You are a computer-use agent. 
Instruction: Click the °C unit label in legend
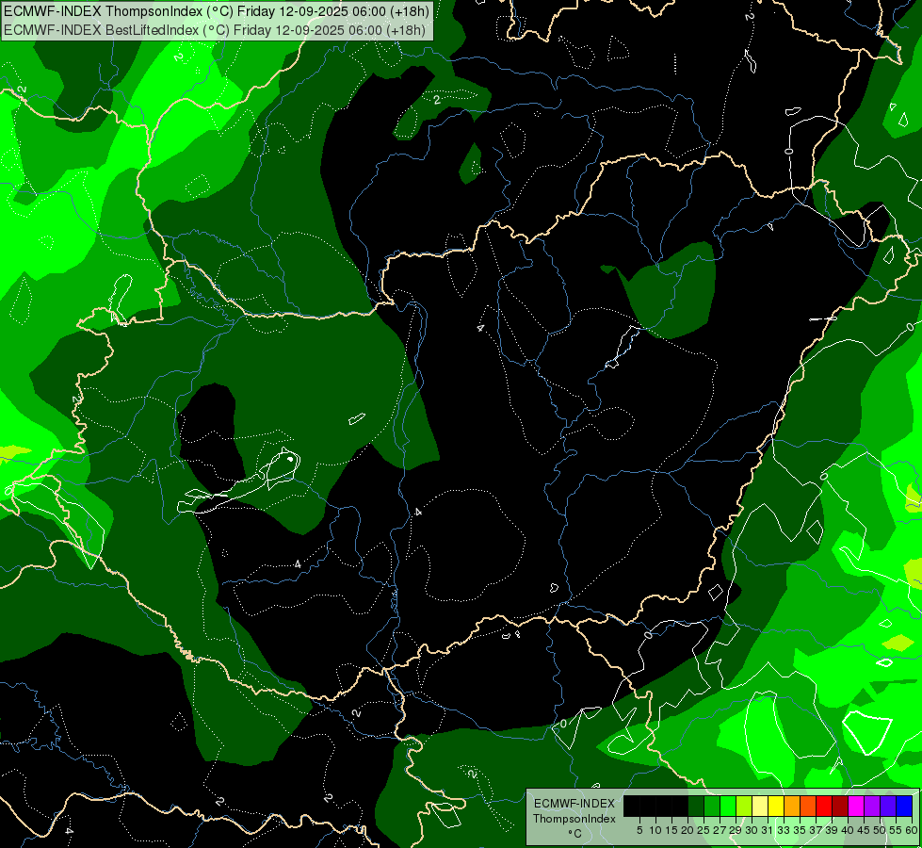click(x=575, y=834)
